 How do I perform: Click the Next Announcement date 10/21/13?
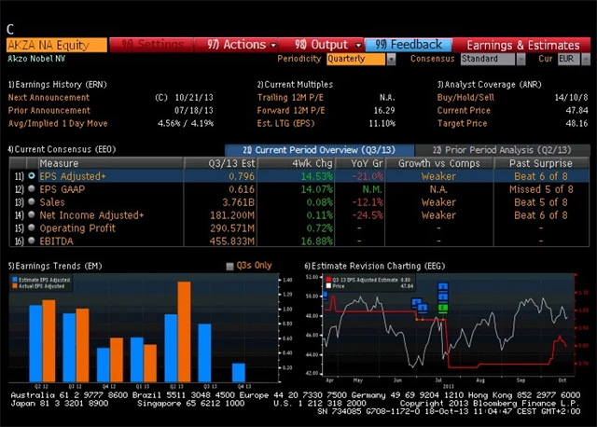pos(194,97)
